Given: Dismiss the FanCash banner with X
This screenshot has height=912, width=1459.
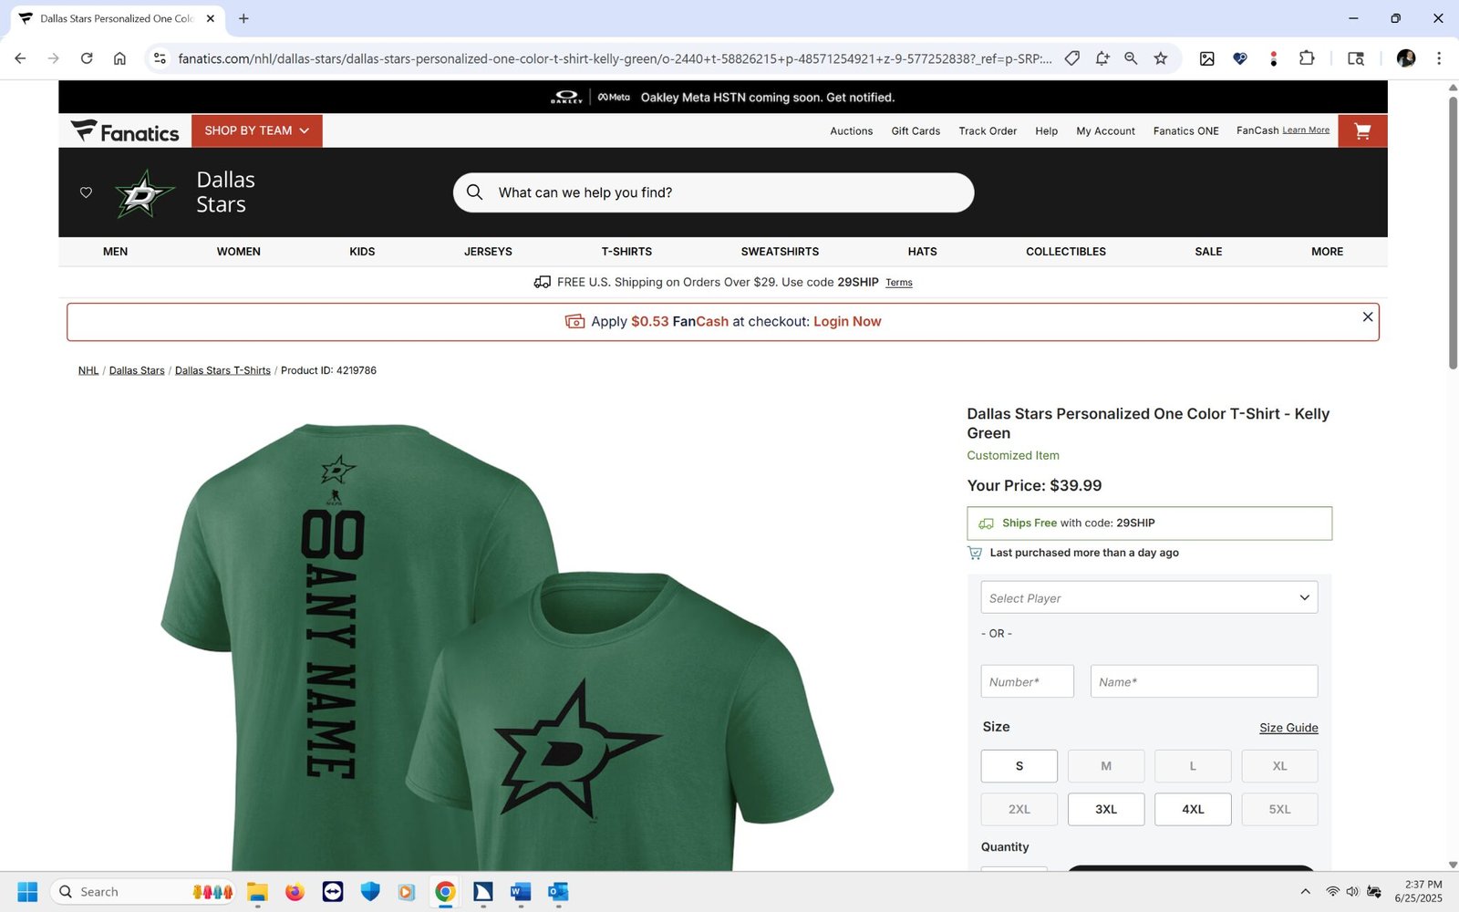Looking at the screenshot, I should [1367, 316].
